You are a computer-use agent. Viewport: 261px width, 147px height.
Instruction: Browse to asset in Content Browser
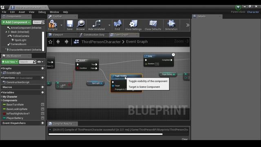(81, 25)
